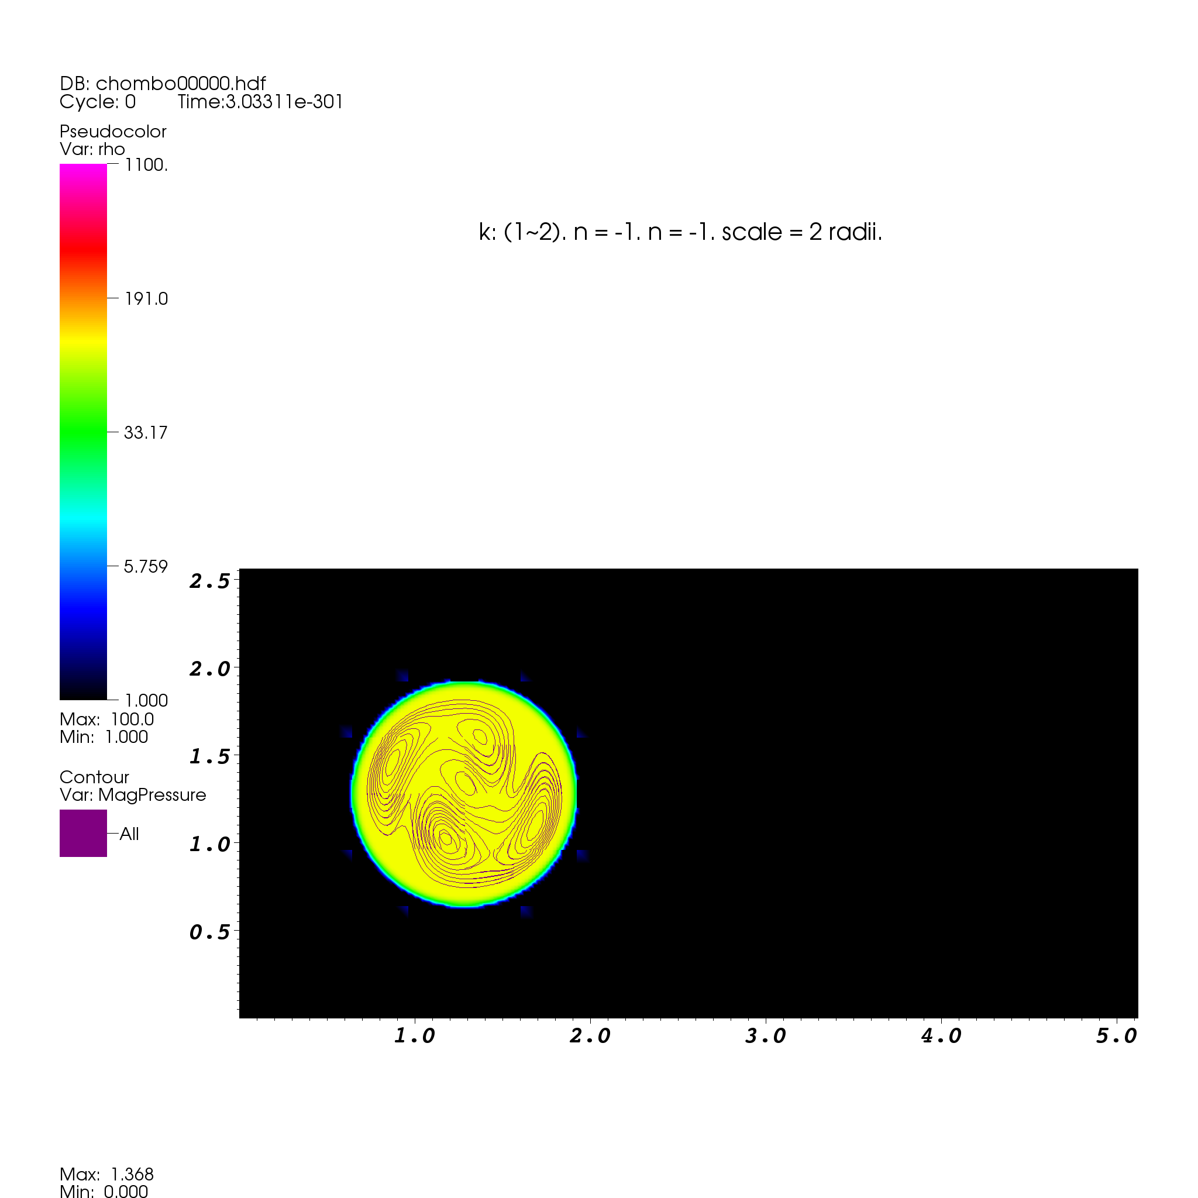Click the x-axis label '3.0'
This screenshot has height=1198, width=1198.
[766, 1035]
